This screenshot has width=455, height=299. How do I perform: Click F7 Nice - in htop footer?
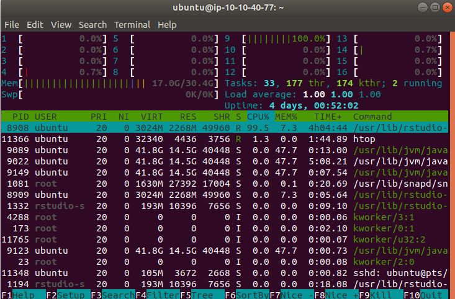(292, 295)
